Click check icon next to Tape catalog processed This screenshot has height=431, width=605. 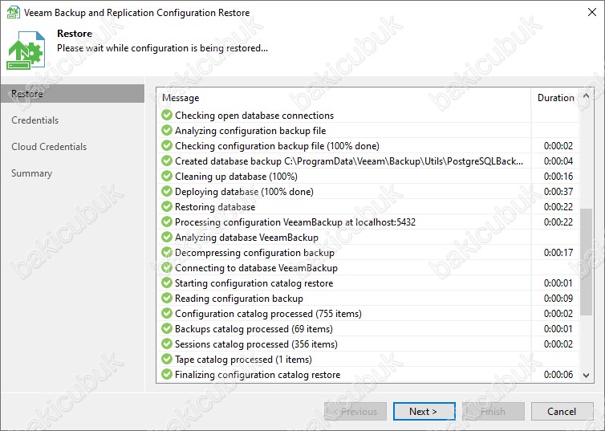click(167, 359)
